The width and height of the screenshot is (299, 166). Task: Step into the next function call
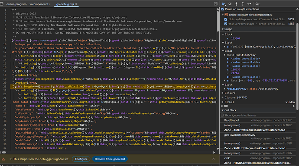[237, 4]
